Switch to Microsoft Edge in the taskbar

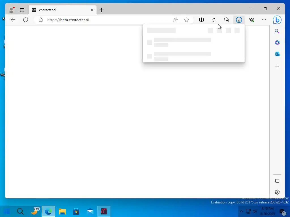pos(48,211)
